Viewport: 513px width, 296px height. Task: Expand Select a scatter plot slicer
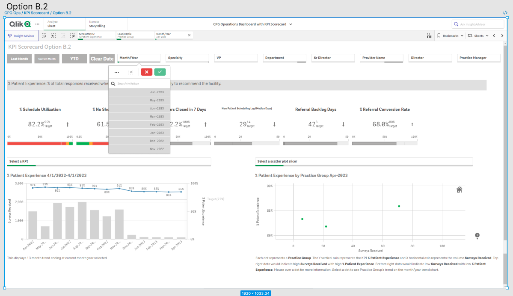pyautogui.click(x=364, y=162)
